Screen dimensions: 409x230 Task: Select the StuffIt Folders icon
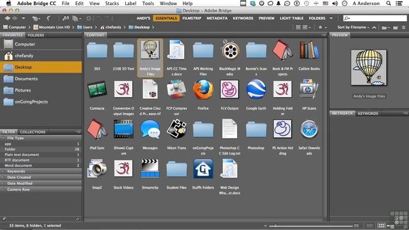click(203, 169)
